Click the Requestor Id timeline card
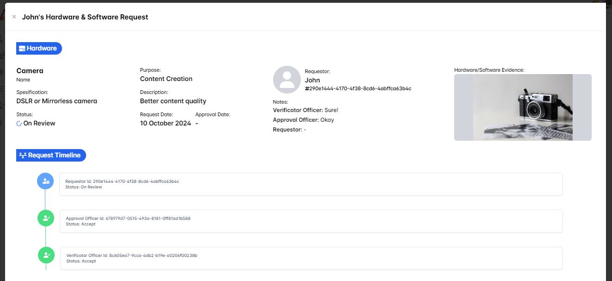612x281 pixels. click(311, 184)
